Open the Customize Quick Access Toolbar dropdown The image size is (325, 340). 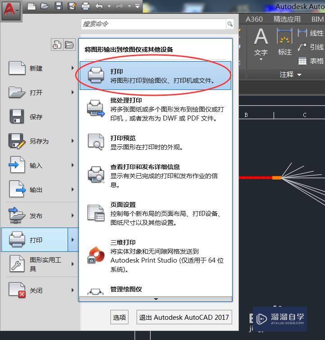click(x=137, y=6)
